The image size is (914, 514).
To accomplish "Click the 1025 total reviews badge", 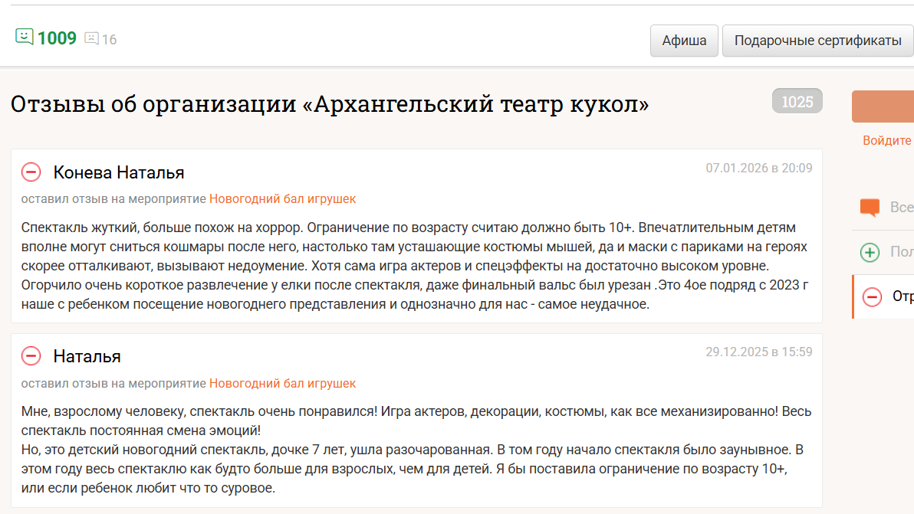I will click(x=797, y=101).
